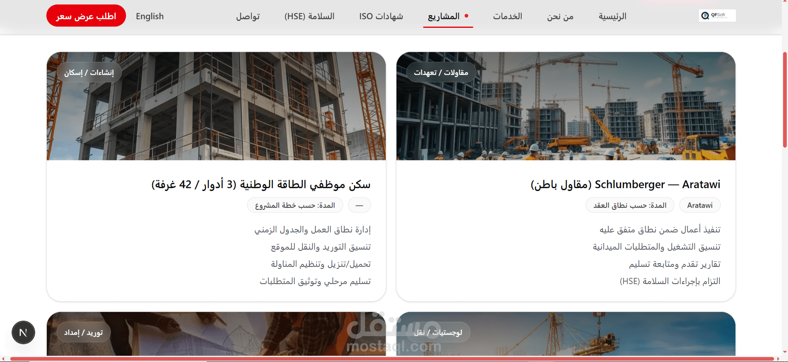
Task: Click the dash chip on the housing card
Action: click(360, 205)
